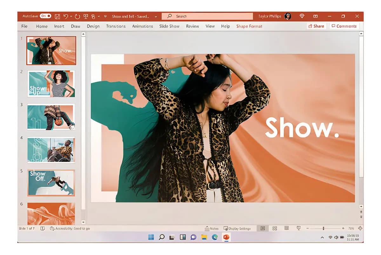The height and width of the screenshot is (255, 381).
Task: Click the zoom out minus icon
Action: pos(307,228)
